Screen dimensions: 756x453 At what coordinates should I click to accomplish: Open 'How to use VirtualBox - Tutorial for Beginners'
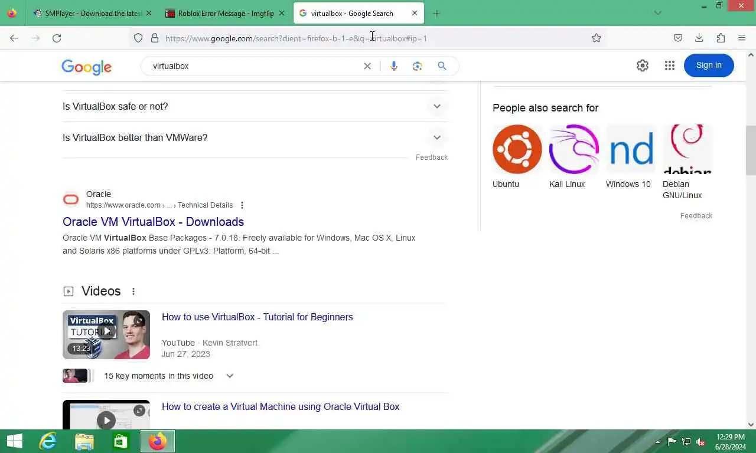(x=258, y=317)
